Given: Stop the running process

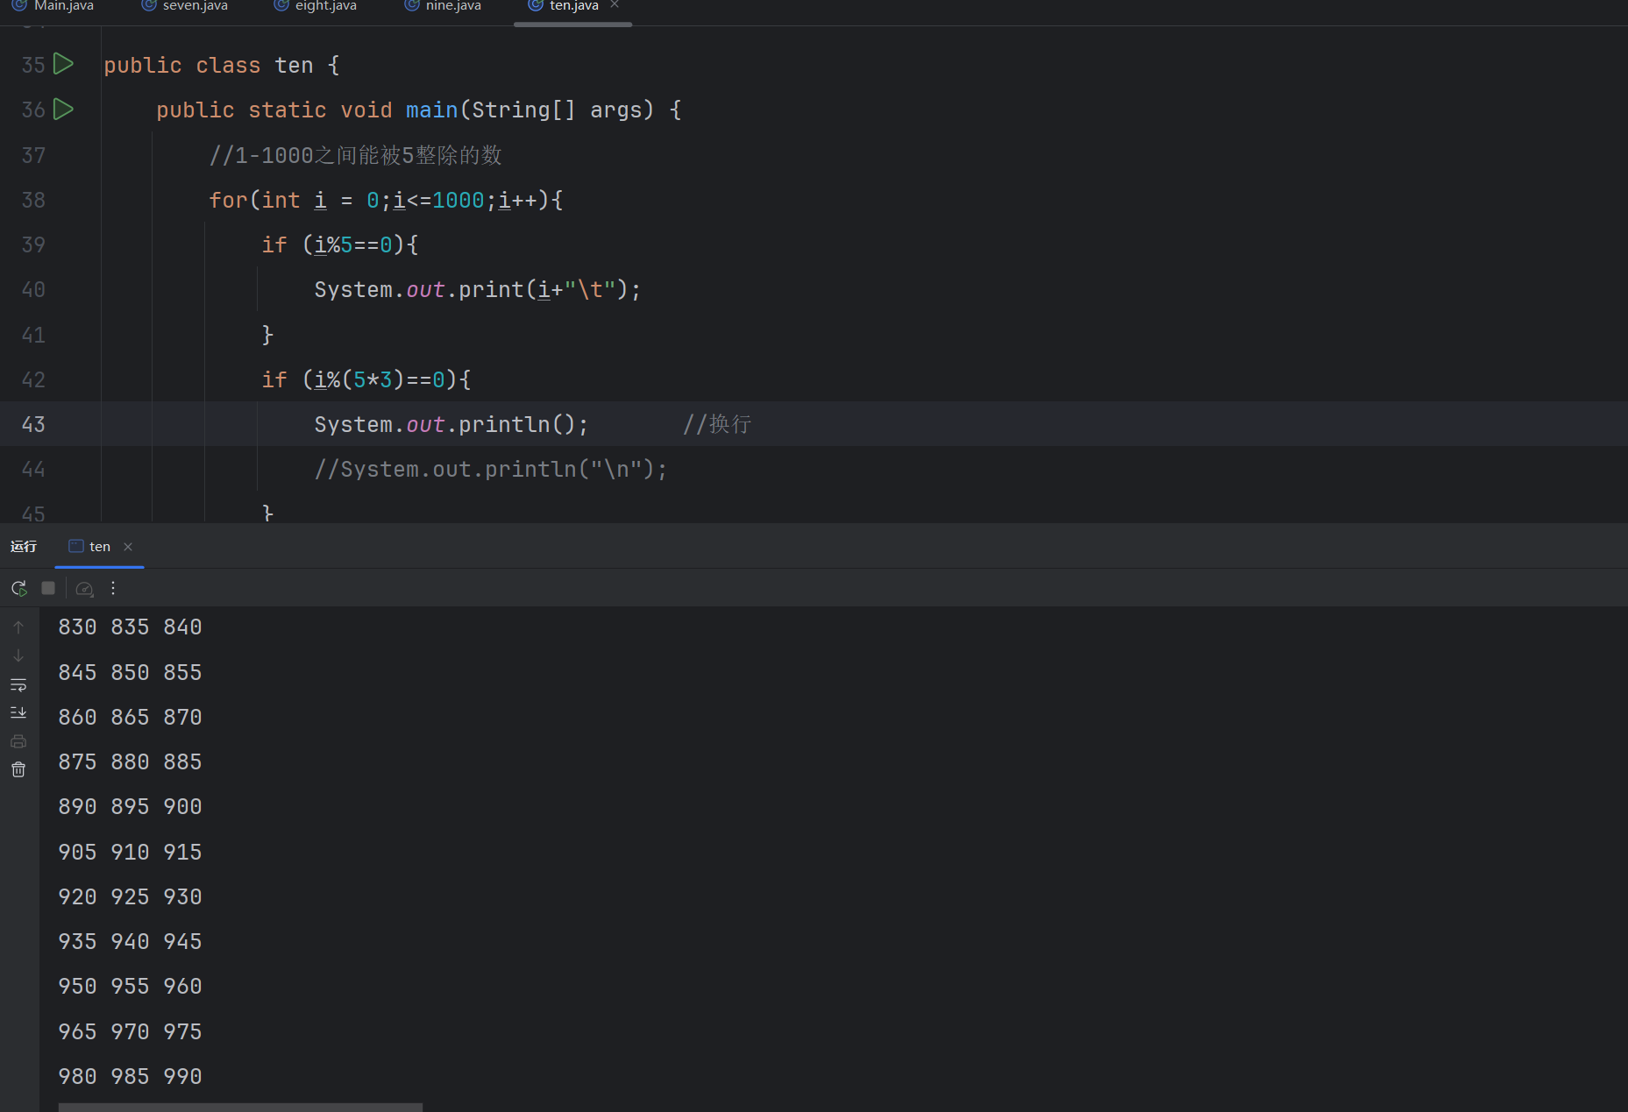Looking at the screenshot, I should point(48,588).
